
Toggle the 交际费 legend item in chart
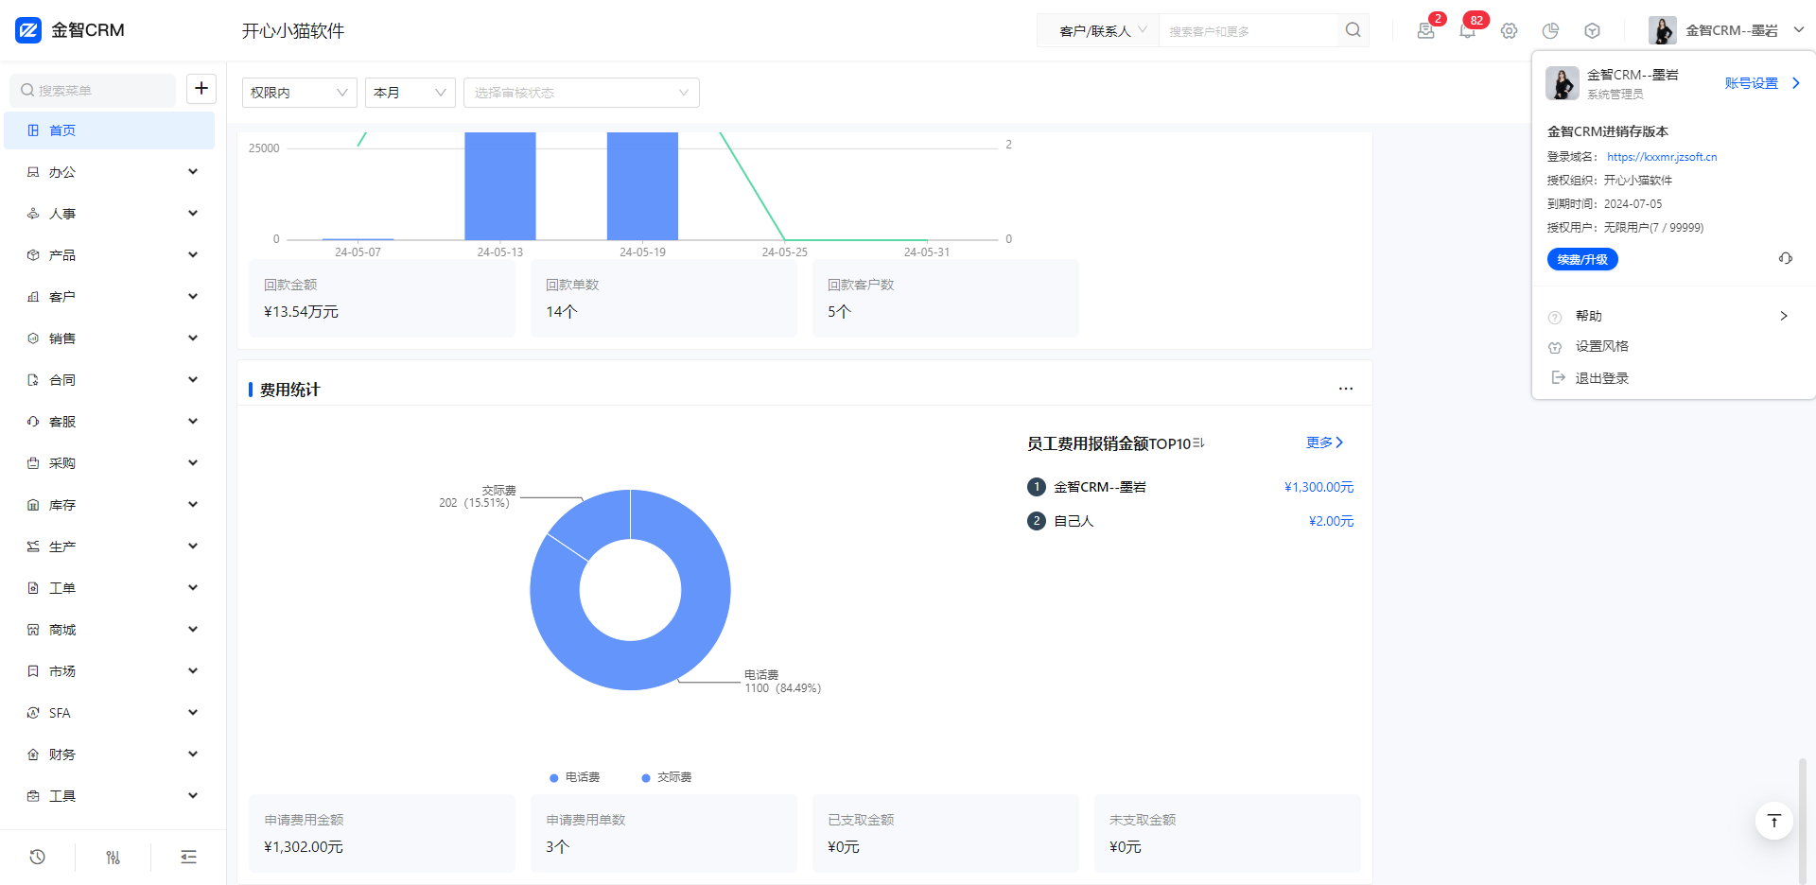tap(666, 777)
